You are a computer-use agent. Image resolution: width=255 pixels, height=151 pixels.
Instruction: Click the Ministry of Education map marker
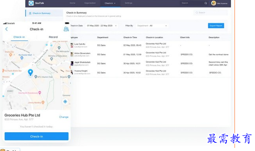coord(52,59)
